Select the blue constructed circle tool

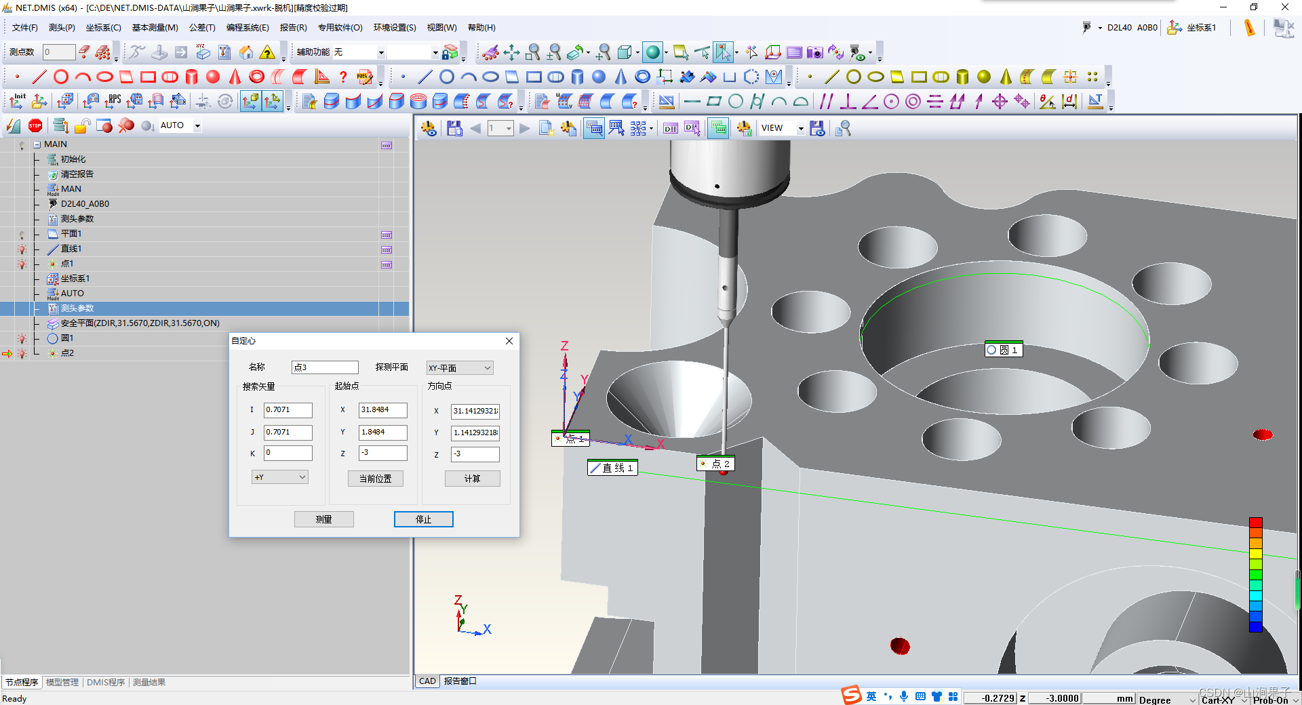tap(447, 77)
